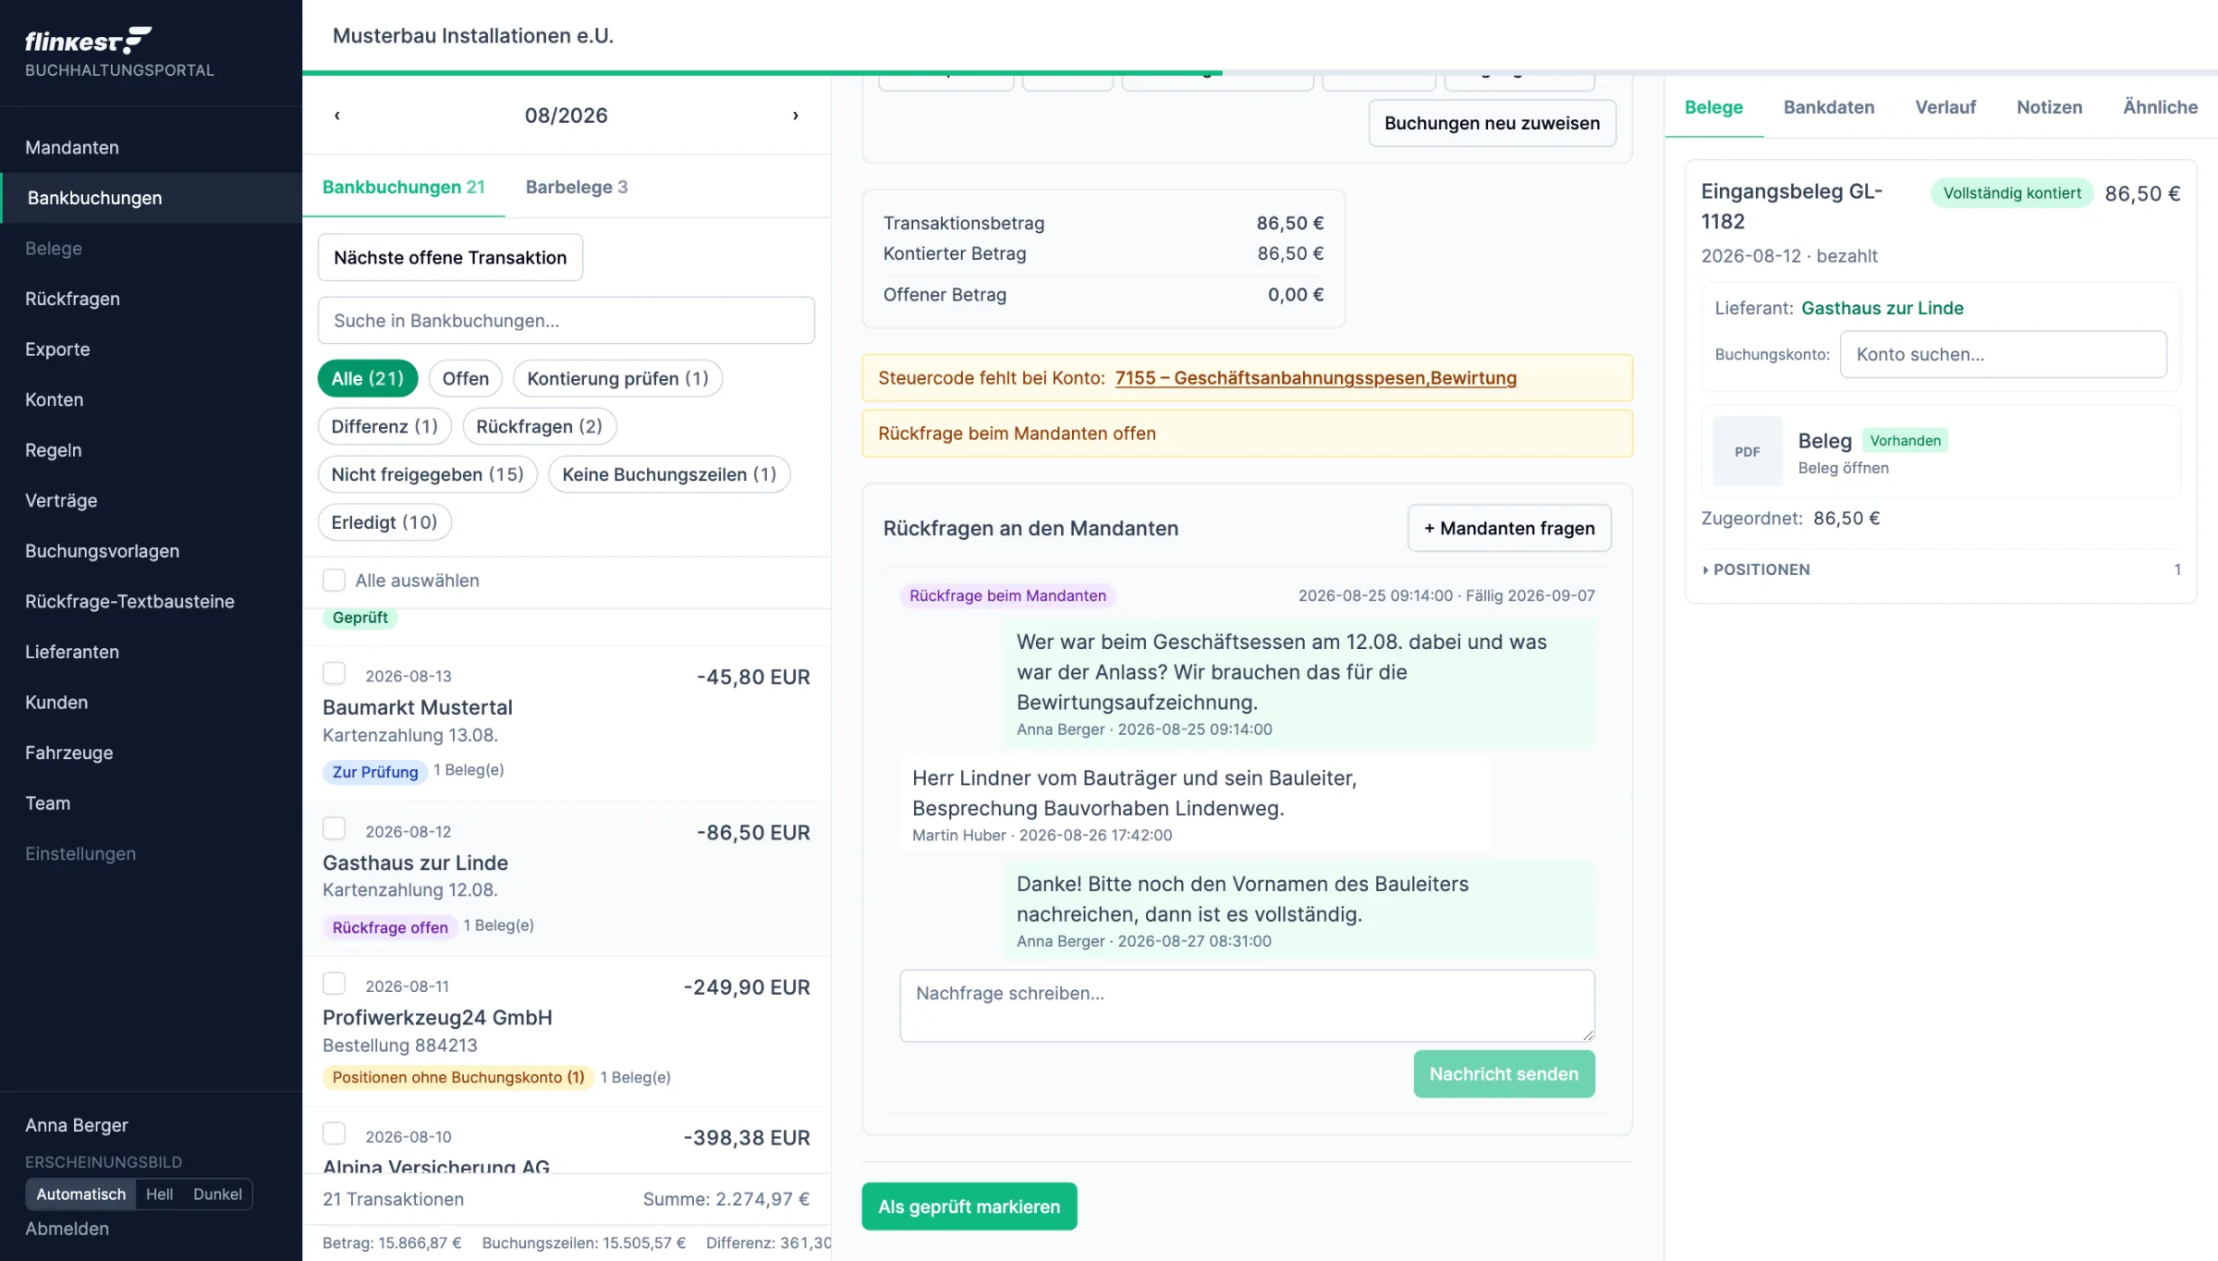Go to previous month arrow
The width and height of the screenshot is (2218, 1261).
point(337,116)
